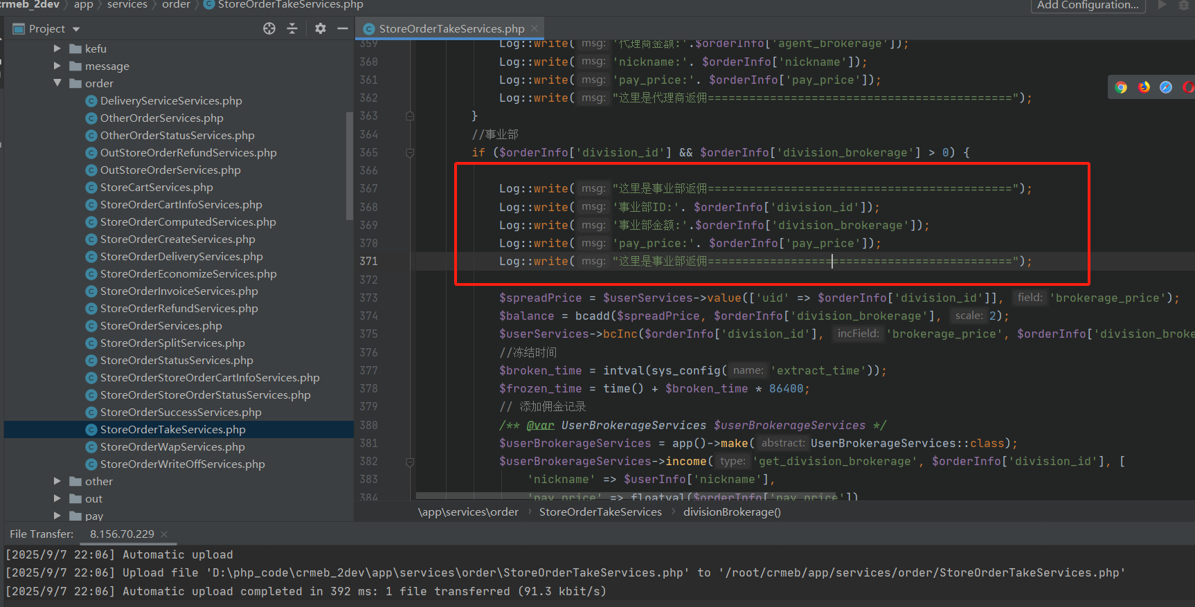Click the collapse all icon in Project panel

pos(292,28)
